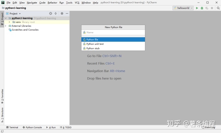221x133 pixels.
Task: Open the Structure side tab
Action: 2,115
